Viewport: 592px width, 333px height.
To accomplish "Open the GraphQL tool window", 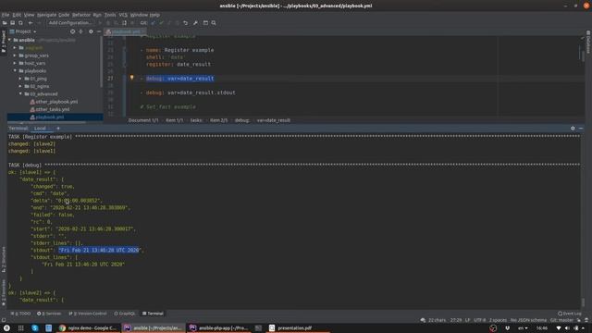I will click(125, 314).
